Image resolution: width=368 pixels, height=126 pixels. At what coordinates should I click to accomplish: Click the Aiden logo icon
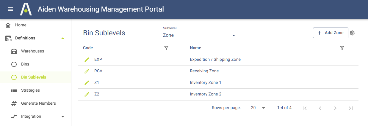(x=26, y=9)
